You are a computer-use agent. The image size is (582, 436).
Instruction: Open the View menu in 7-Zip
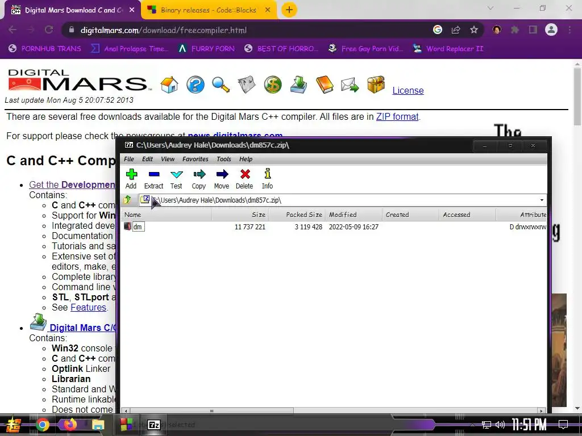point(168,159)
